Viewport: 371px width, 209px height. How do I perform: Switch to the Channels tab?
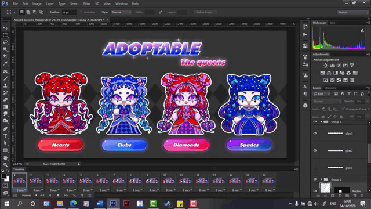(x=330, y=88)
